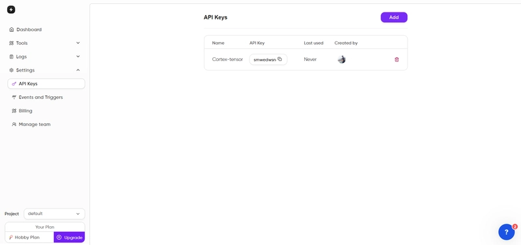Click the Tools sidebar icon

[11, 43]
